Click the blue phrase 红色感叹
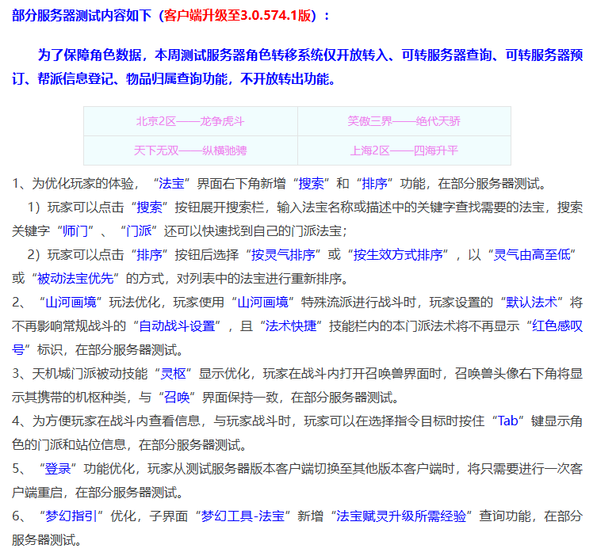 tap(557, 326)
